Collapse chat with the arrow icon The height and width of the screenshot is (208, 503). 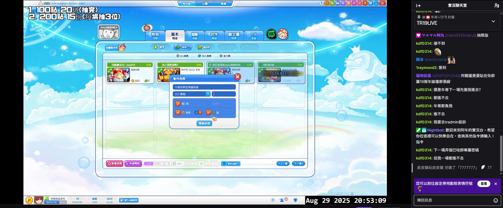click(418, 5)
